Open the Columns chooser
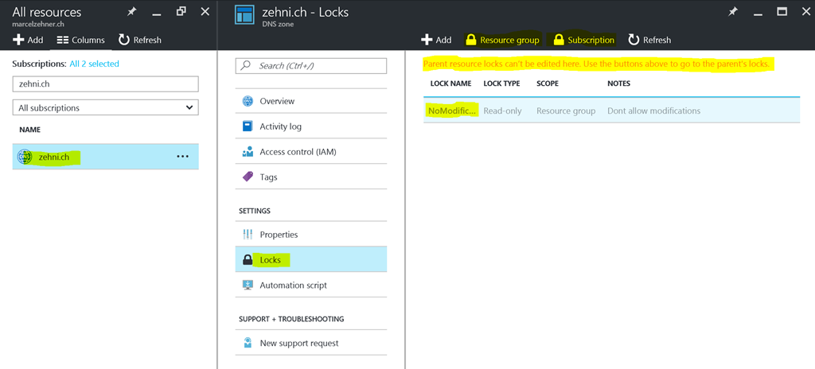815x369 pixels. pyautogui.click(x=80, y=40)
